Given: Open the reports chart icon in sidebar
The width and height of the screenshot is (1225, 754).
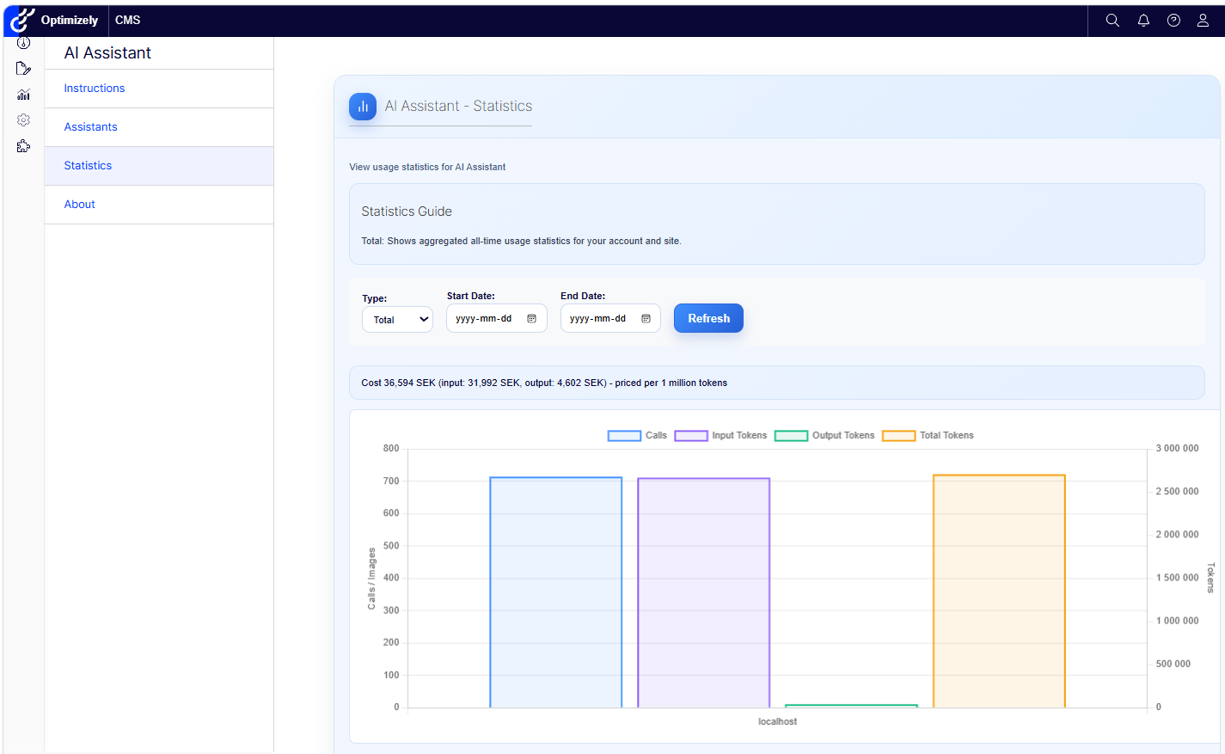Looking at the screenshot, I should click(23, 95).
